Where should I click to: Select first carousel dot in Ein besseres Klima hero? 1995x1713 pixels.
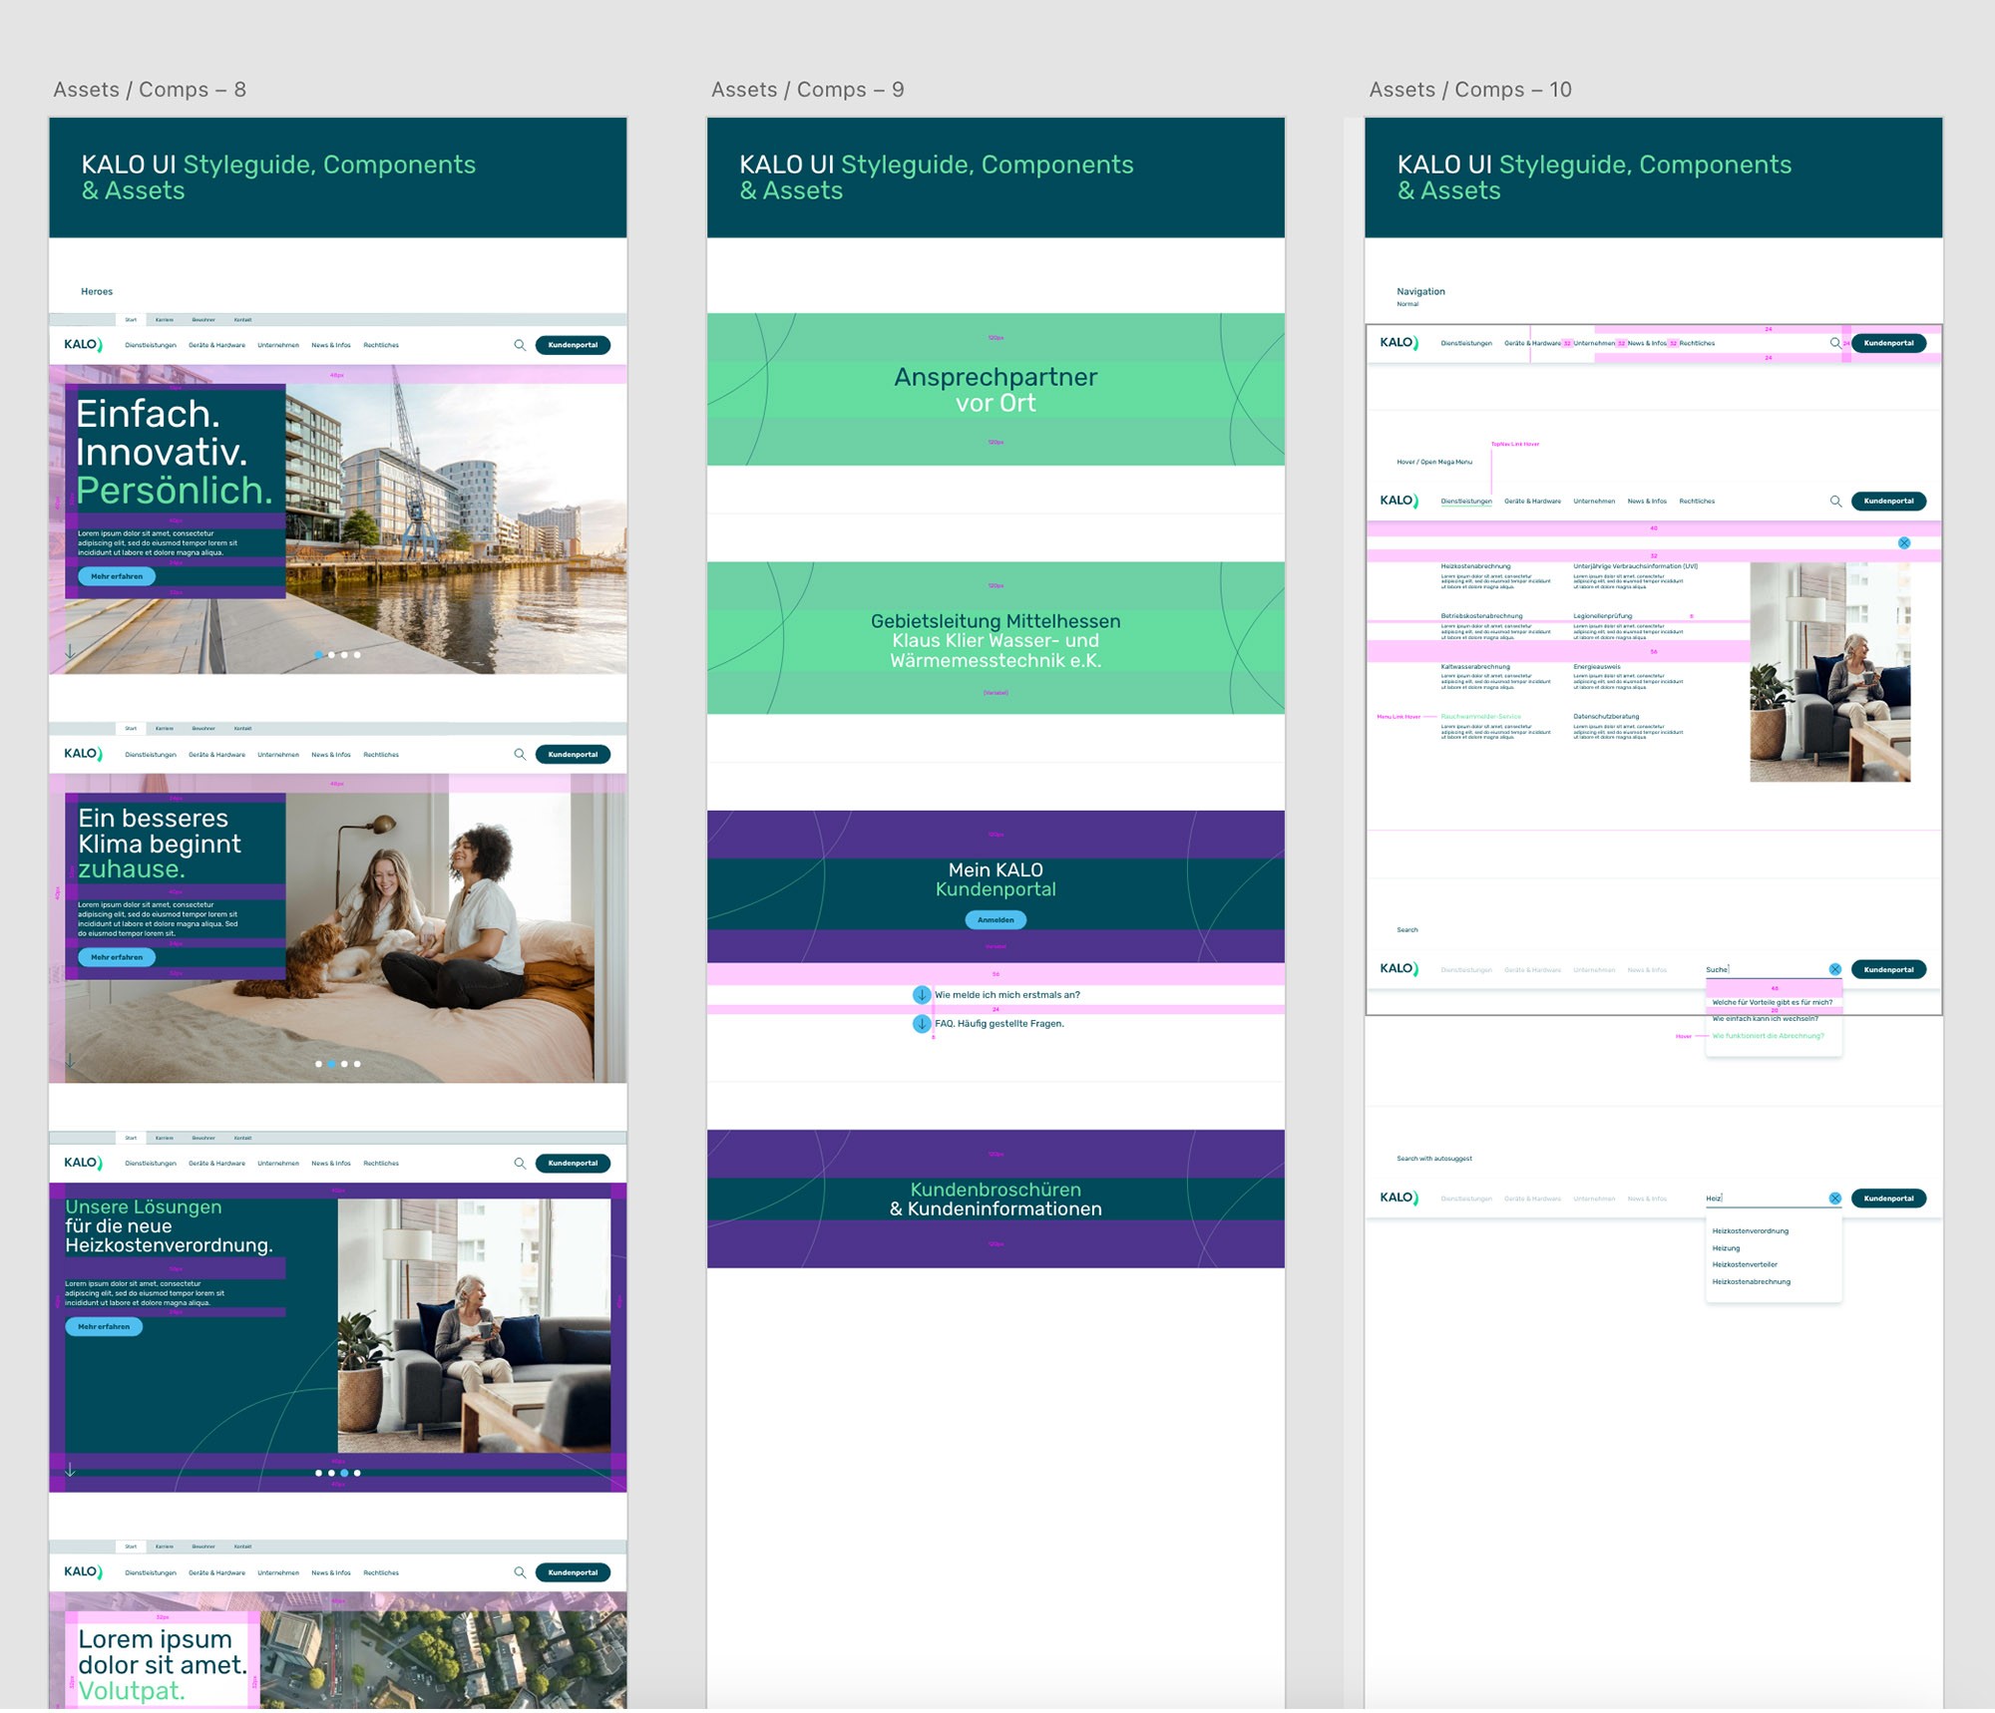point(318,1065)
